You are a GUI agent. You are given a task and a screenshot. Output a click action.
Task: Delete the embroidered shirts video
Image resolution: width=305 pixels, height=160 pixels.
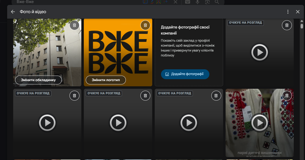[287, 96]
